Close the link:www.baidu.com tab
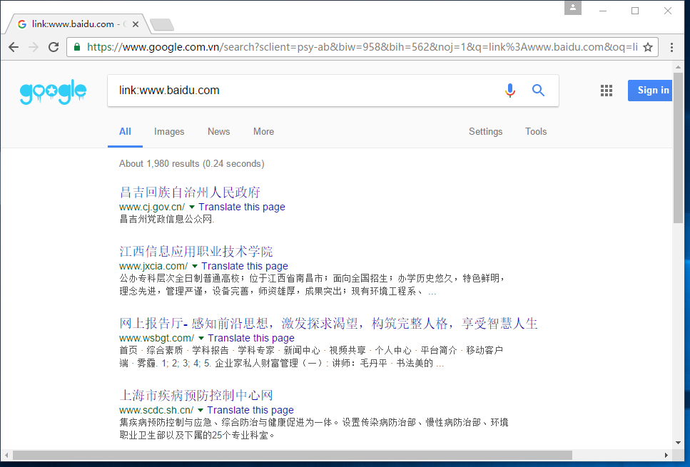Screen dimensions: 690x467 tap(136, 24)
